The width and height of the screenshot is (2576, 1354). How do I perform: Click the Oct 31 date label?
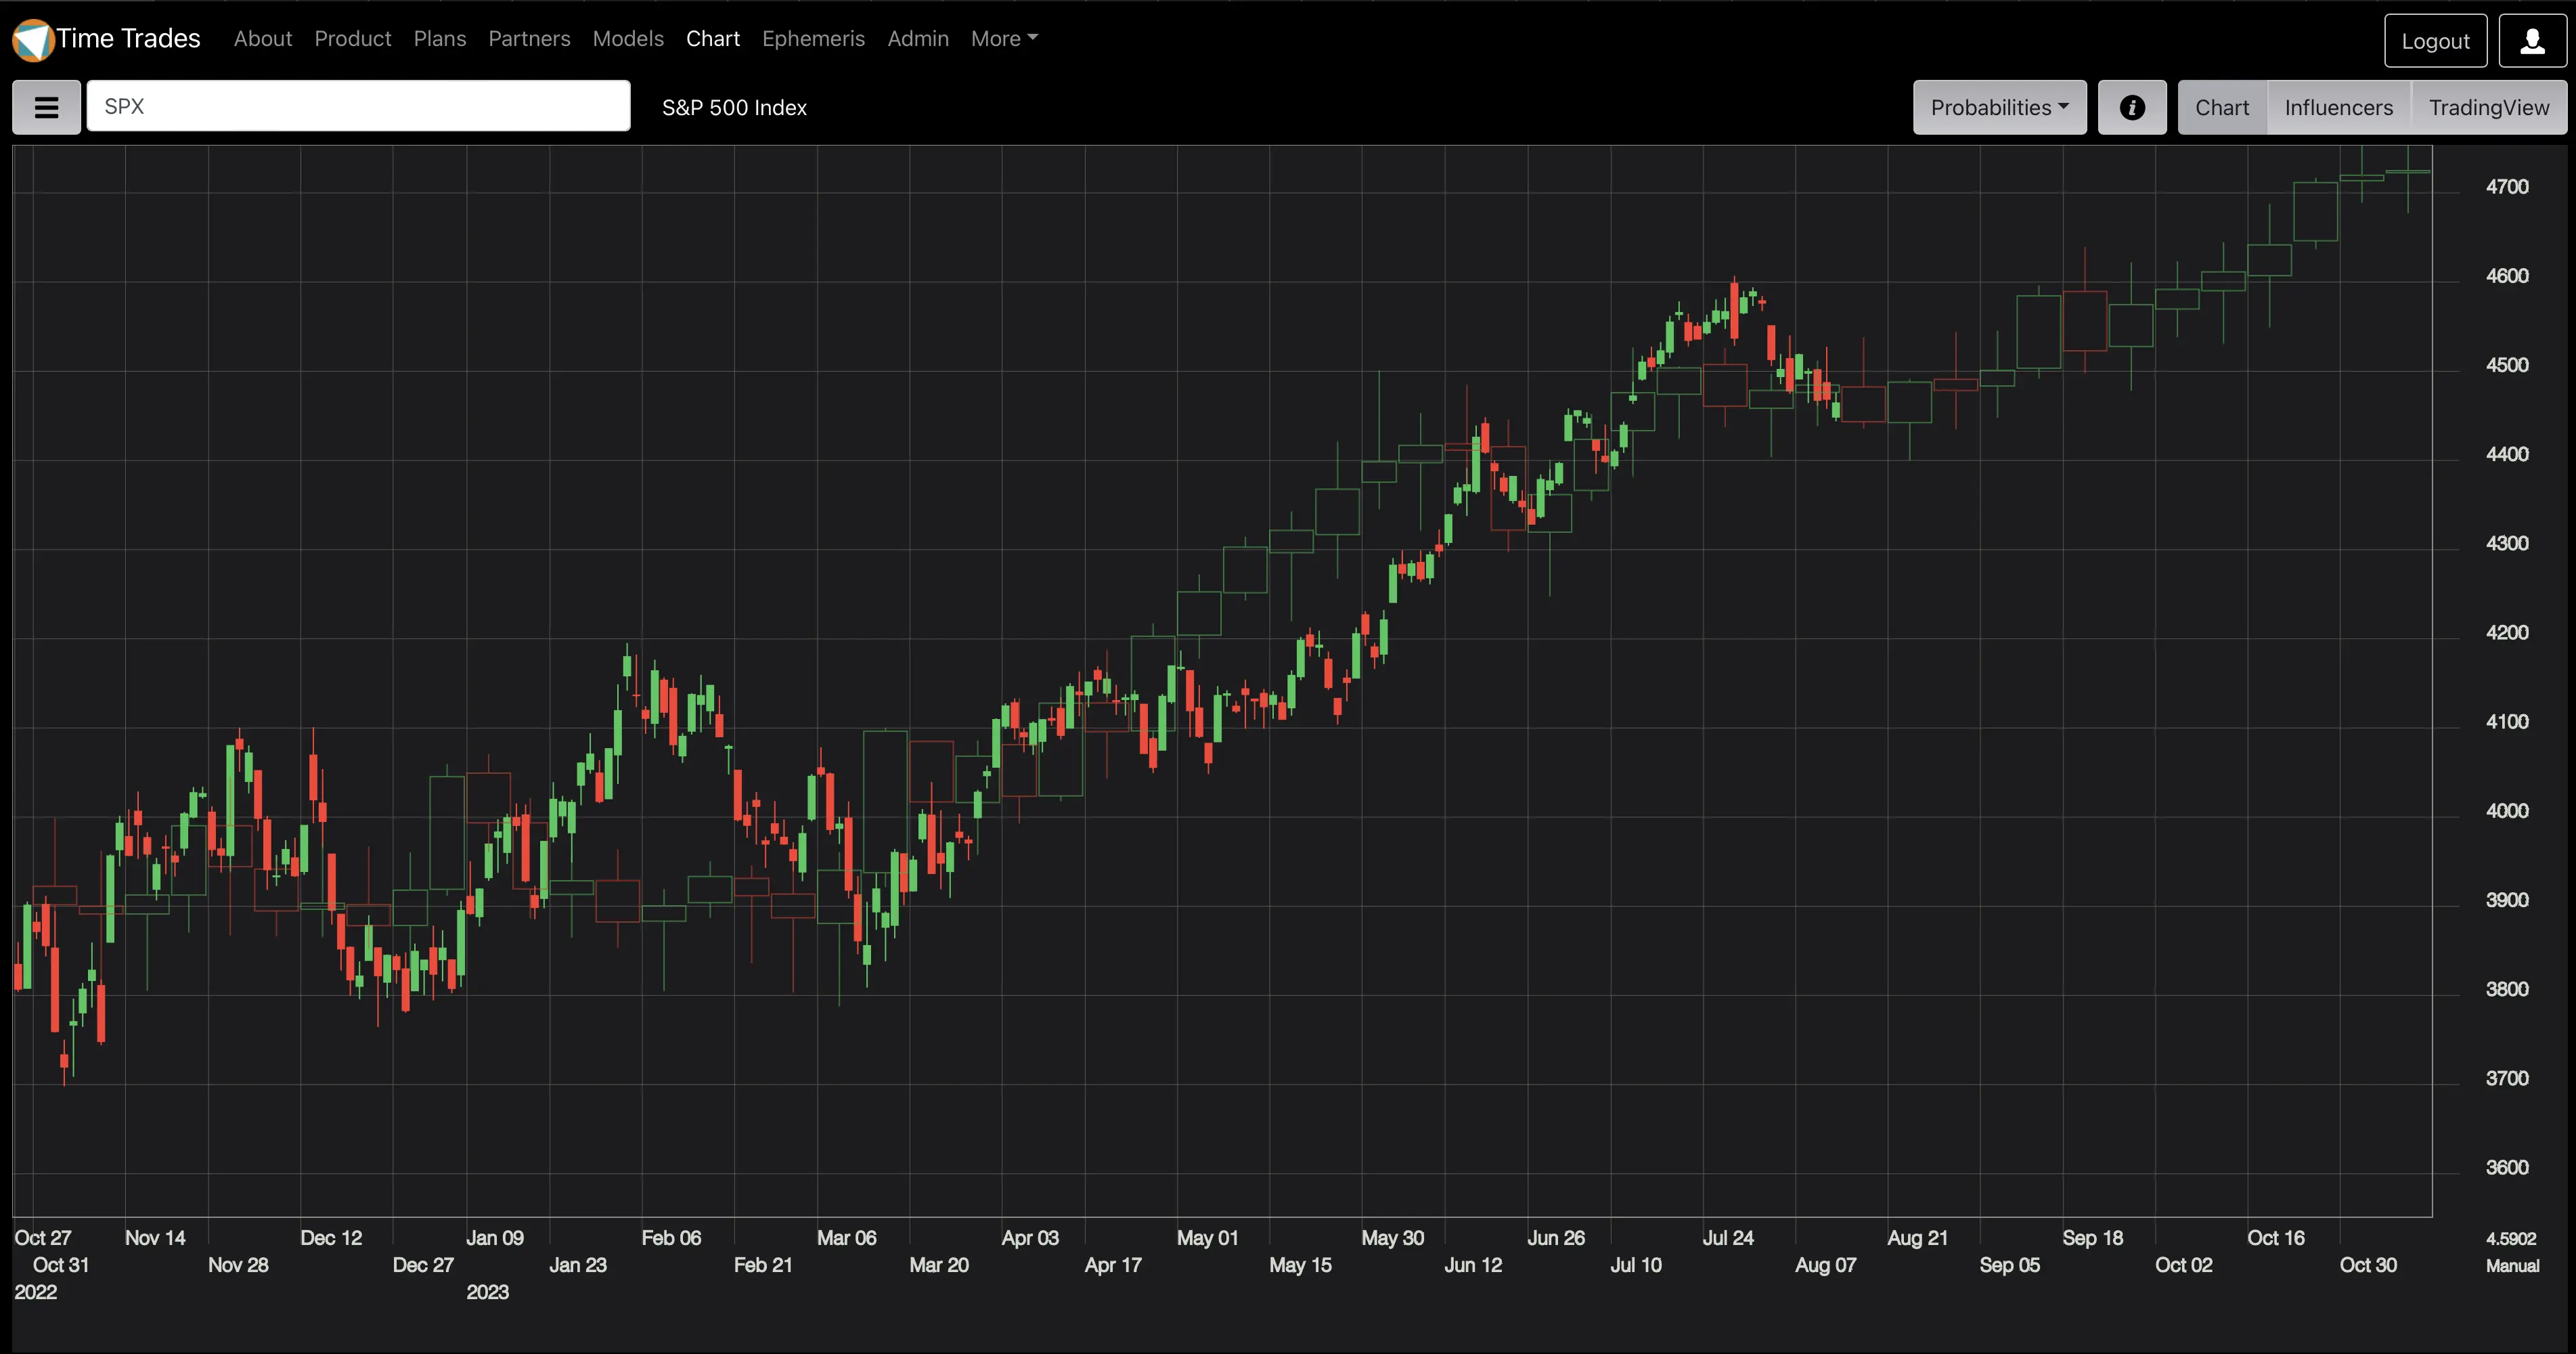(x=61, y=1265)
